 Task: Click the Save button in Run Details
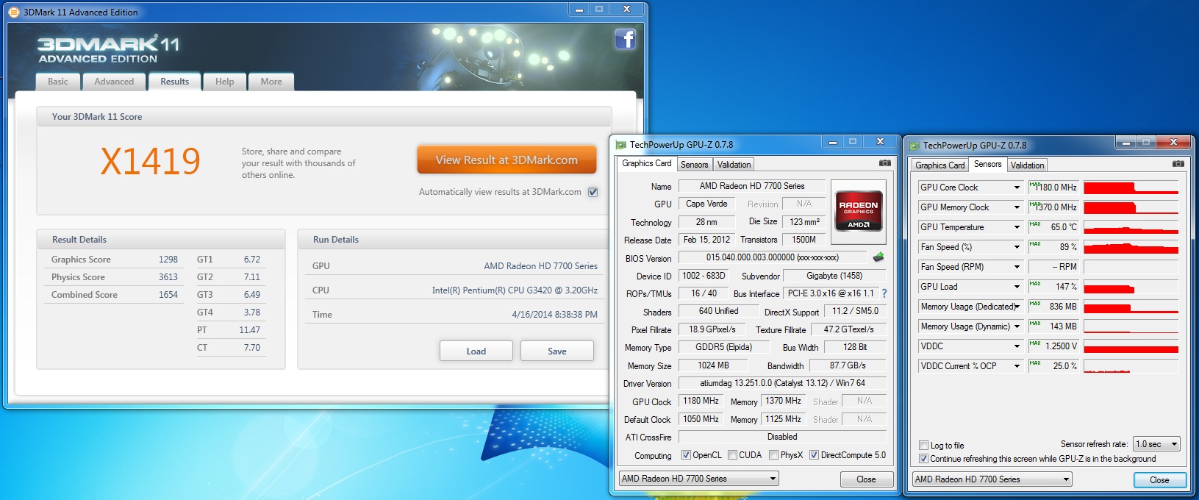pyautogui.click(x=557, y=351)
